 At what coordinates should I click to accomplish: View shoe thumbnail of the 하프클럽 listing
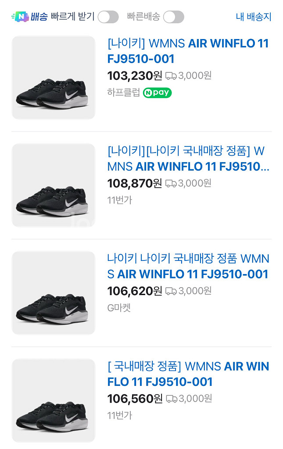click(53, 78)
